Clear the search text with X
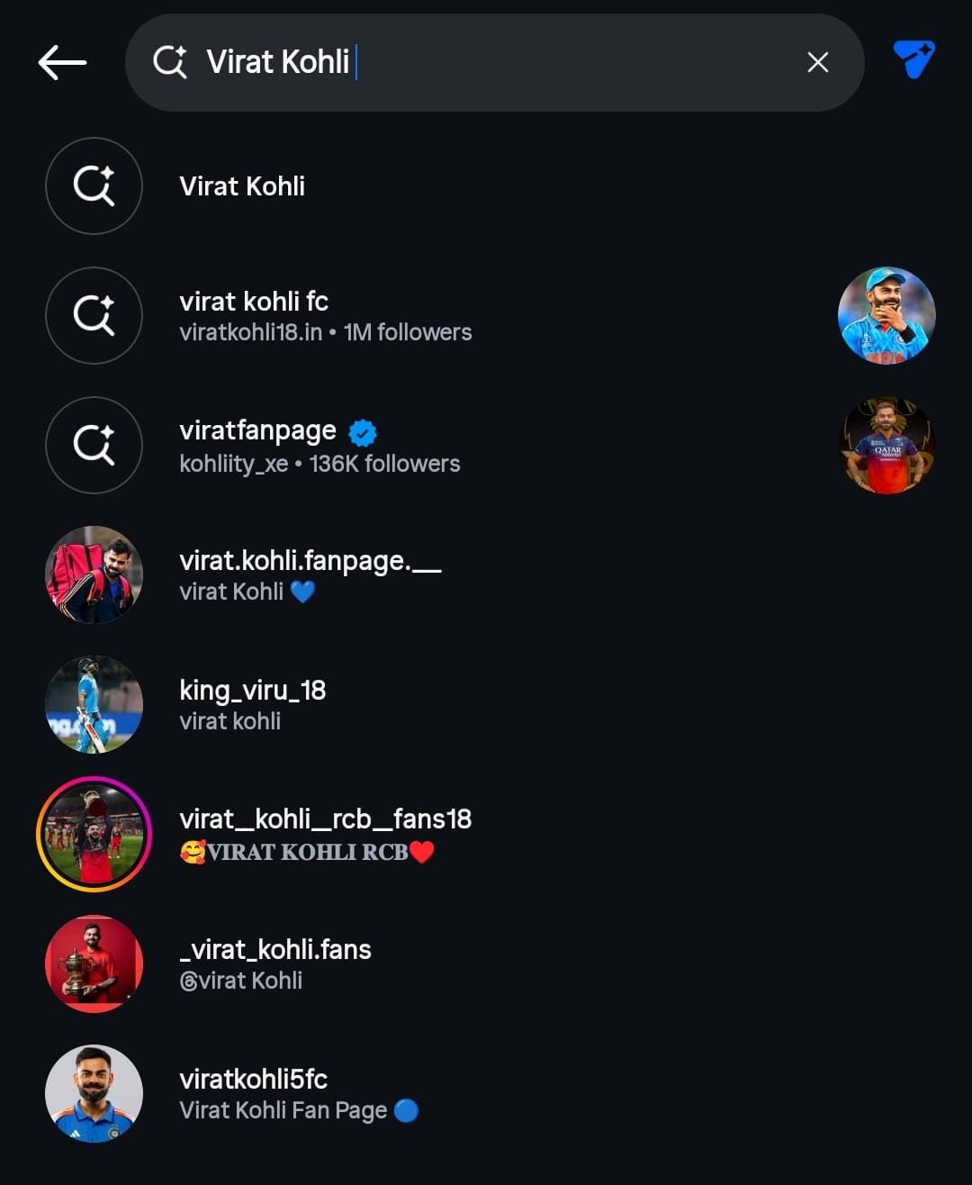The width and height of the screenshot is (972, 1185). point(817,62)
